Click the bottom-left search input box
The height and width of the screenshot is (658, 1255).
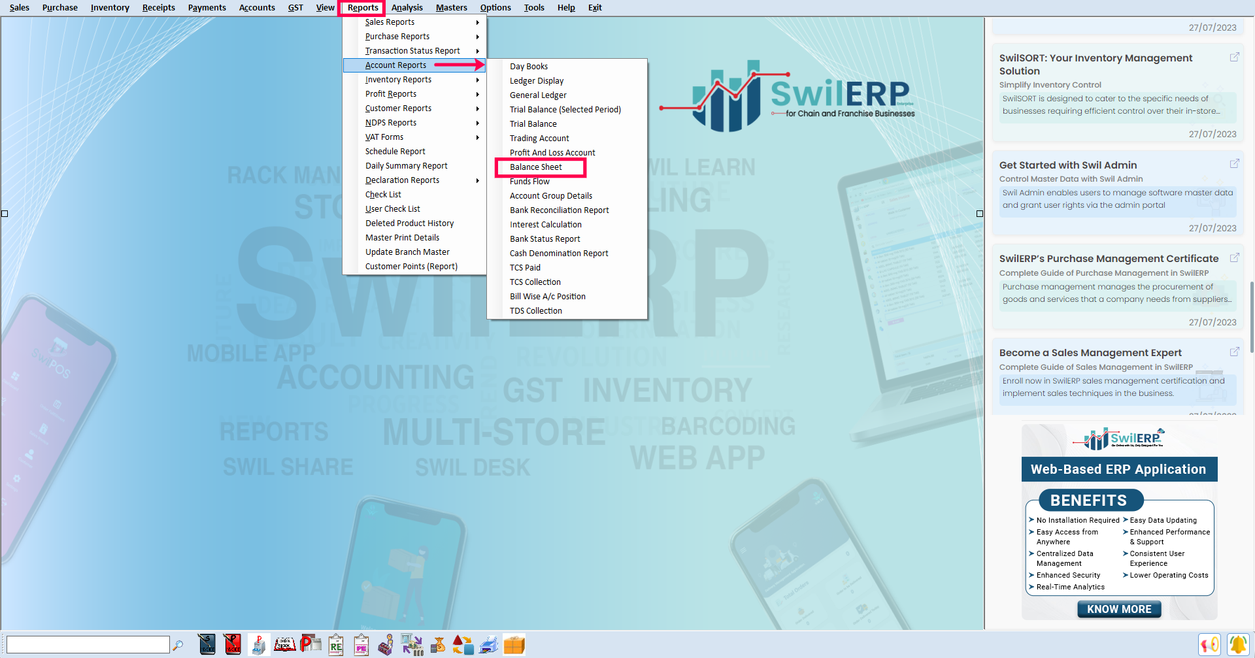tap(88, 645)
